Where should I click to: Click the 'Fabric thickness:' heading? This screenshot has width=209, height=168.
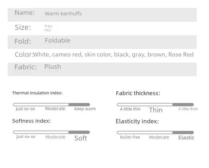point(138,93)
